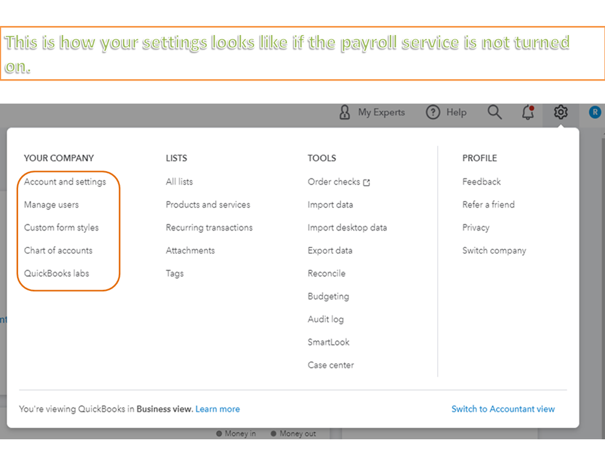Open the Tags list
Screen dimensions: 605x453
coord(175,273)
